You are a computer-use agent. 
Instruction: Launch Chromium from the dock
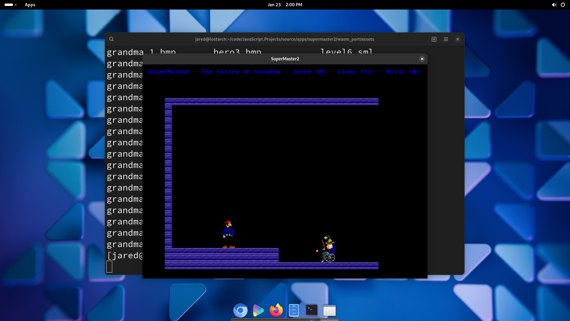240,311
